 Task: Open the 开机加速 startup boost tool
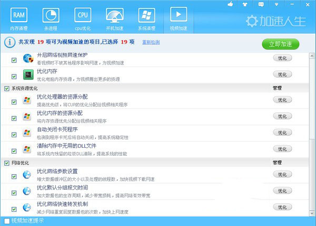(x=114, y=19)
